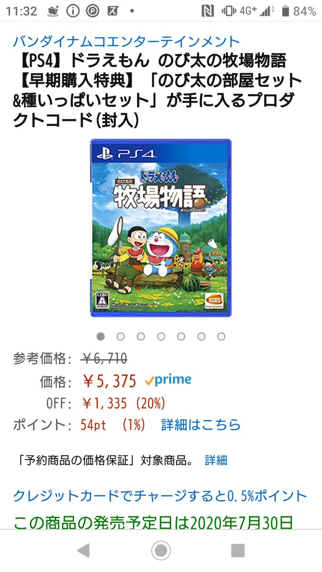Select the fourth image carousel dot

[161, 337]
